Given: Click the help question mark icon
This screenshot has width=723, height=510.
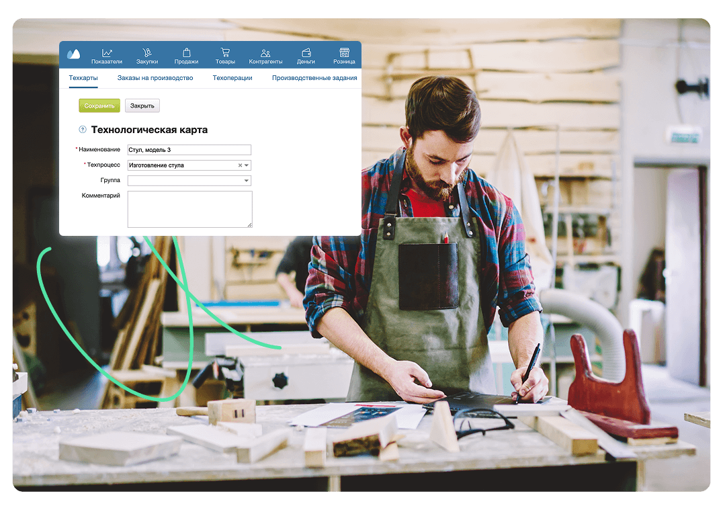Looking at the screenshot, I should pos(83,130).
